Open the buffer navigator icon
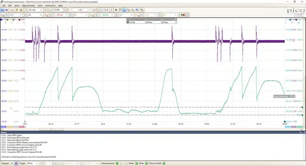306x166 pixels. [x=94, y=10]
